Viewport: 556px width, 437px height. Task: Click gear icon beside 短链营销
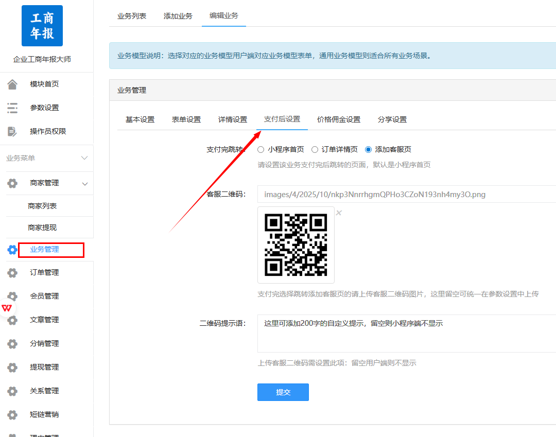click(x=12, y=415)
